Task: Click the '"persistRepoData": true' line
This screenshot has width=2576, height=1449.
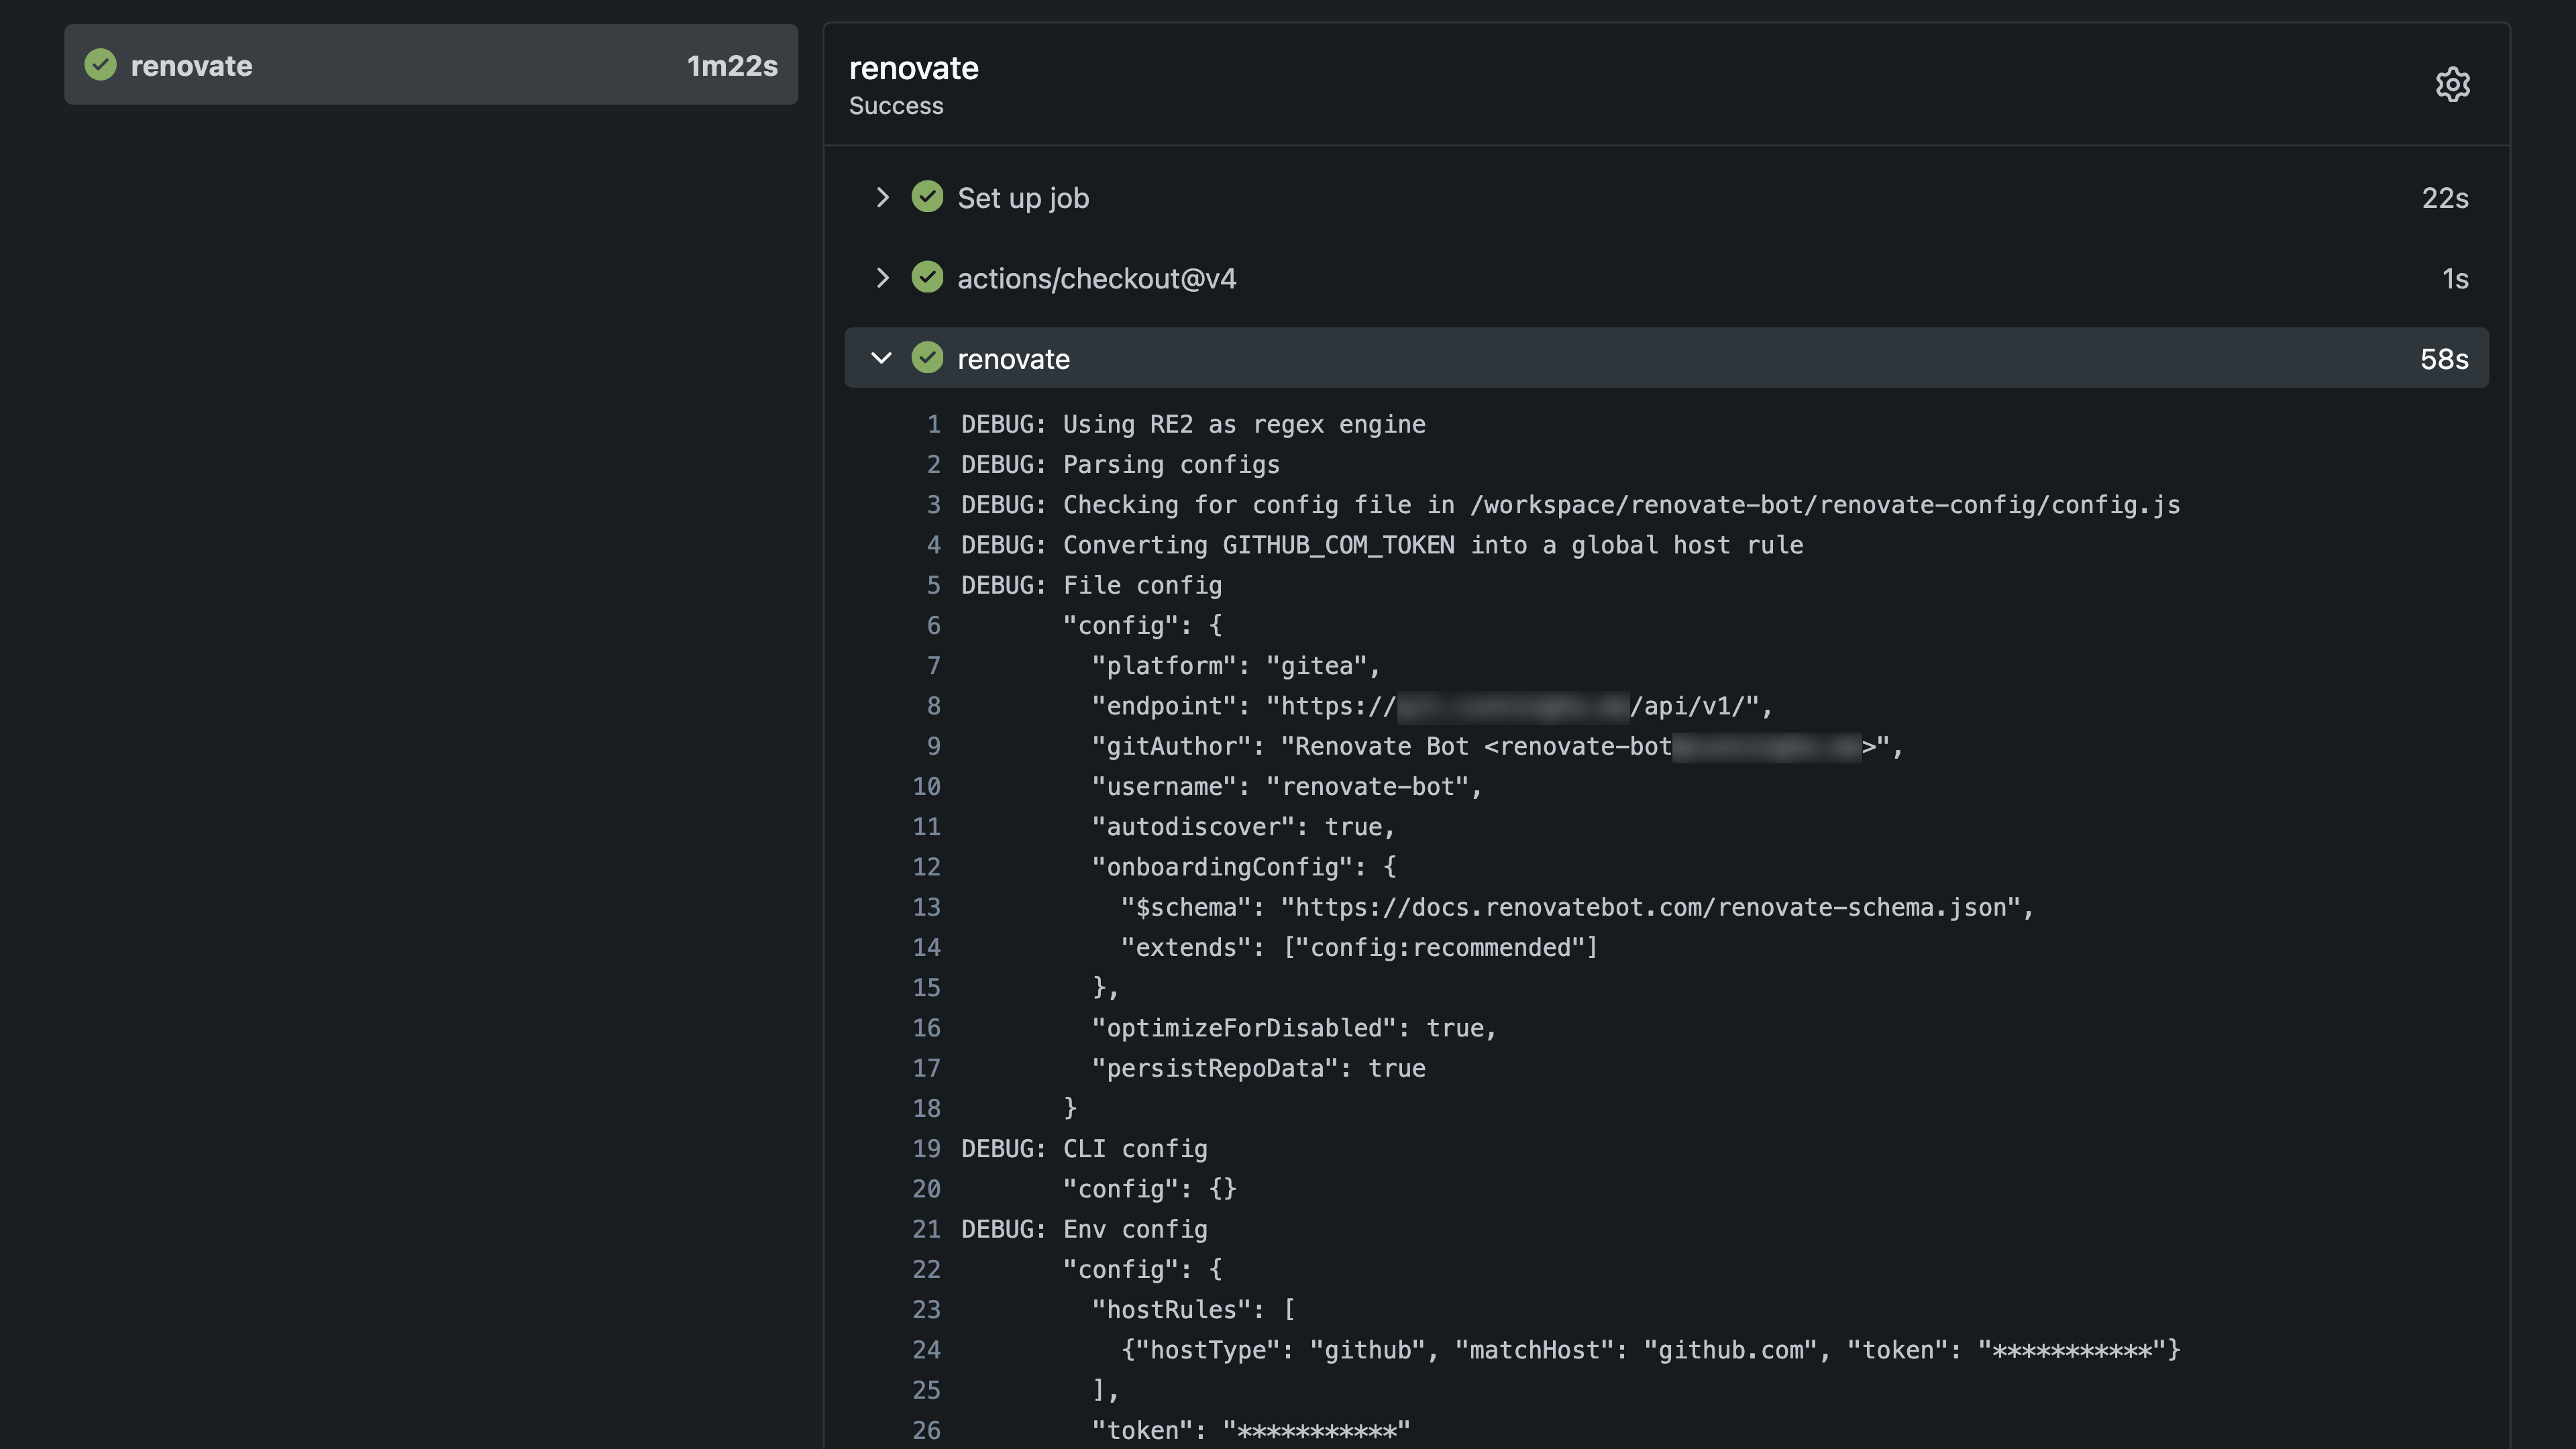Action: pos(1258,1068)
